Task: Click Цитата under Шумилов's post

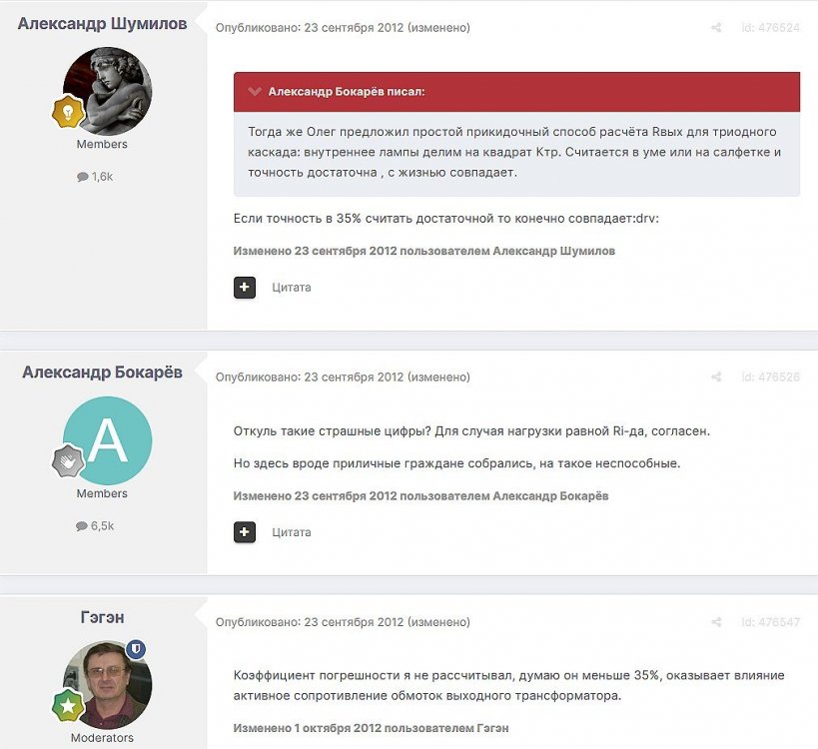Action: pos(292,288)
